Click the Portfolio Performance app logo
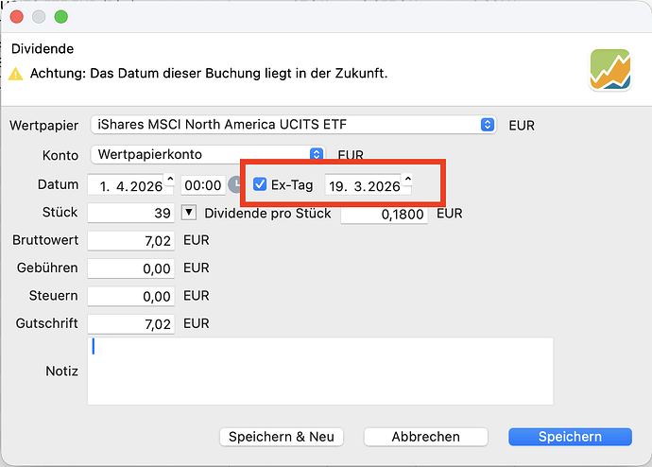 pos(609,70)
